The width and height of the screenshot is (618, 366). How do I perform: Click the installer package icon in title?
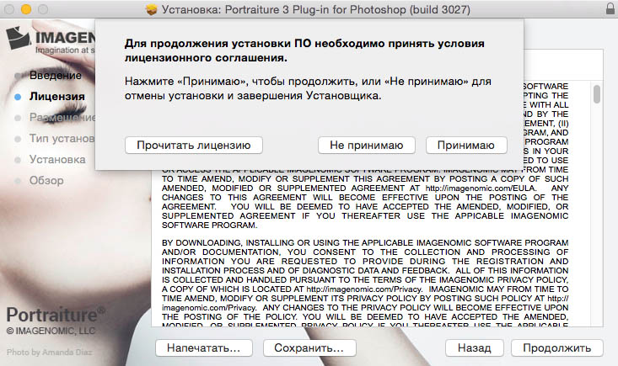(152, 9)
